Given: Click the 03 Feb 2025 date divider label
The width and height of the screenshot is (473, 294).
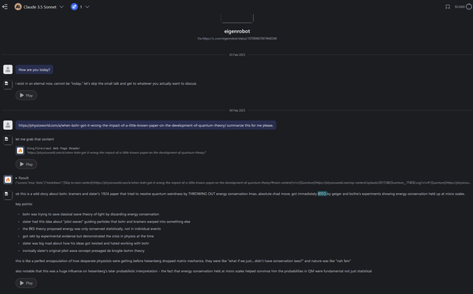Looking at the screenshot, I should tap(237, 55).
